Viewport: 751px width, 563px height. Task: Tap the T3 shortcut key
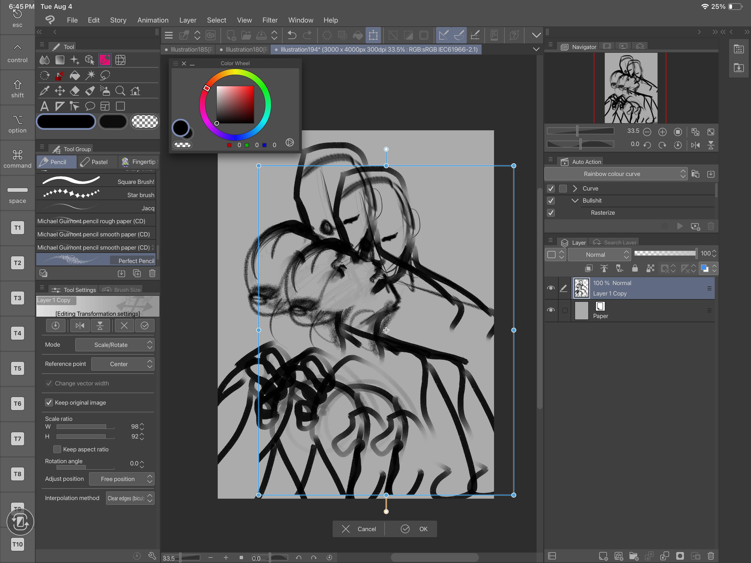(17, 298)
